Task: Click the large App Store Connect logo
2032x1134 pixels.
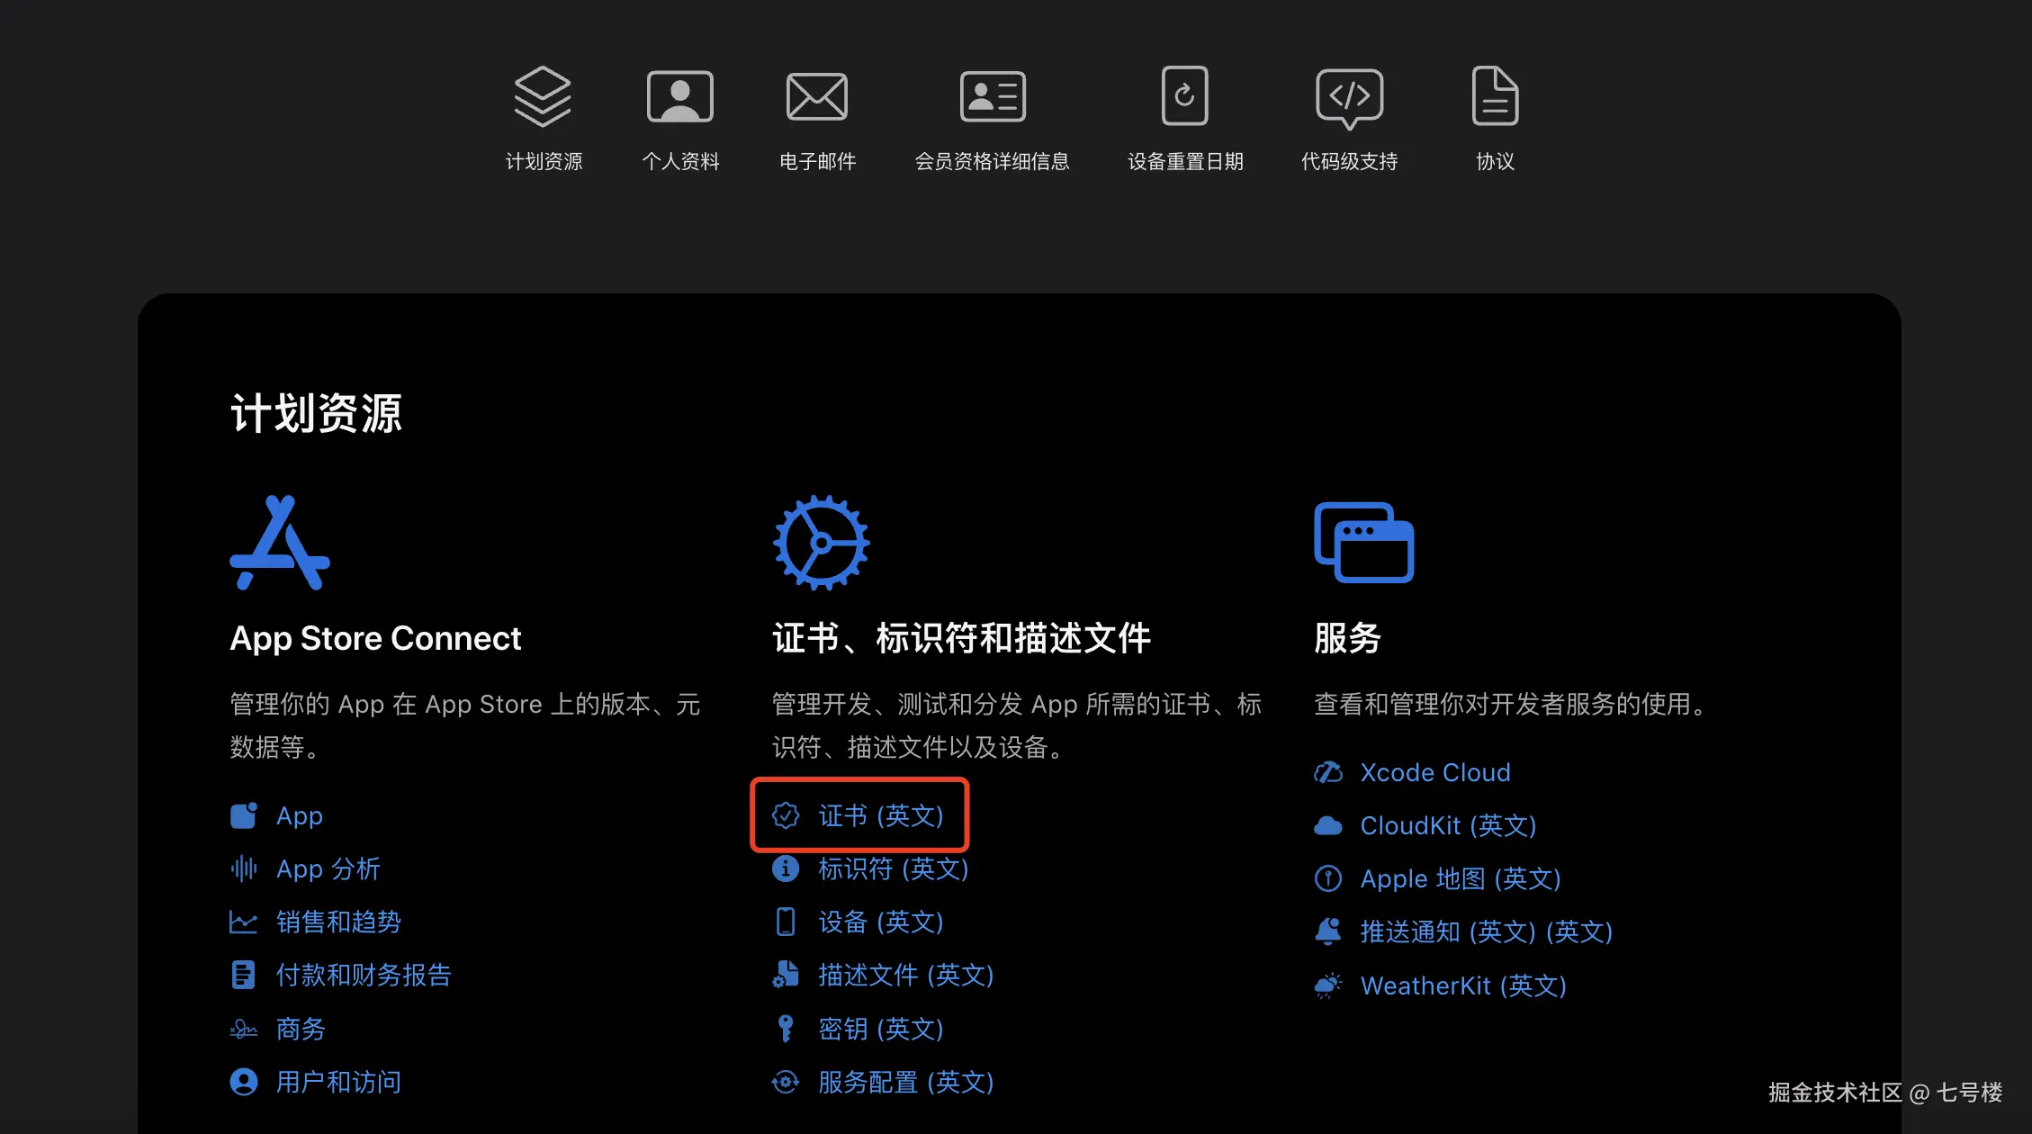Action: [x=280, y=543]
